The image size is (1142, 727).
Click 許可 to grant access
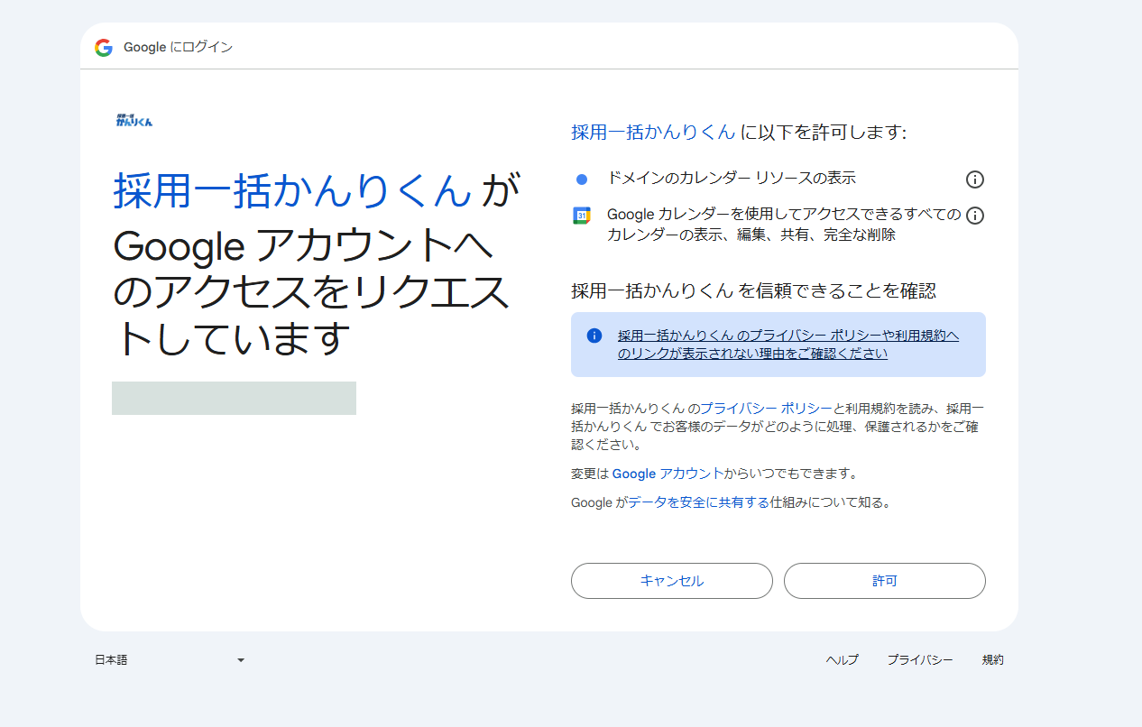(884, 581)
